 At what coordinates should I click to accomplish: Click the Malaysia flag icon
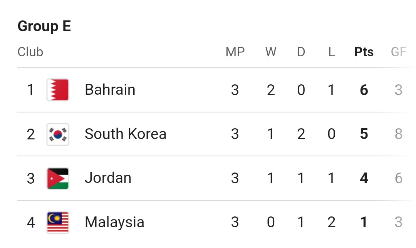[x=58, y=222]
